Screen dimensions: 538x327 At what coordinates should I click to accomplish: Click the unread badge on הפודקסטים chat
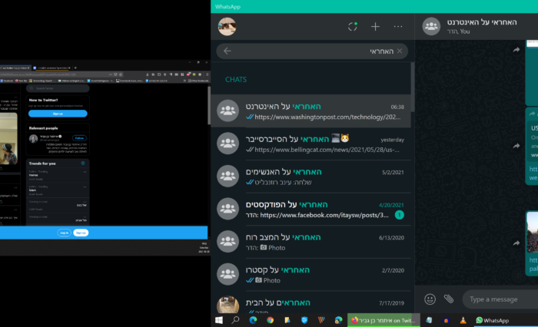(400, 215)
